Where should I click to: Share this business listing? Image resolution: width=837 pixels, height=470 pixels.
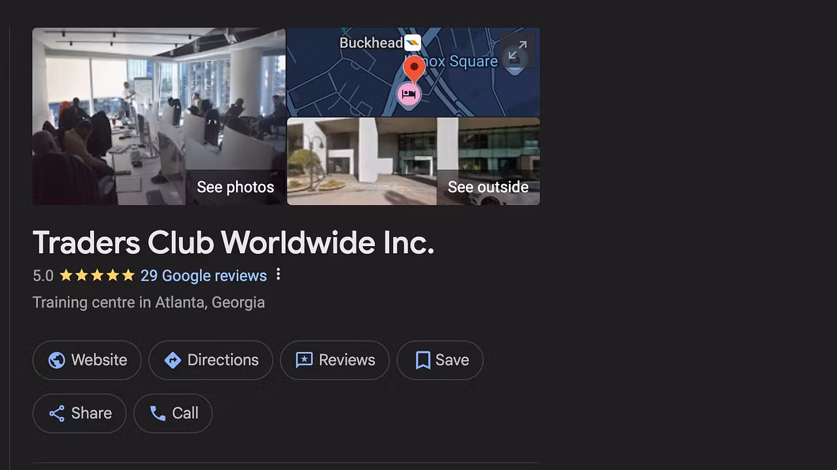(x=79, y=413)
